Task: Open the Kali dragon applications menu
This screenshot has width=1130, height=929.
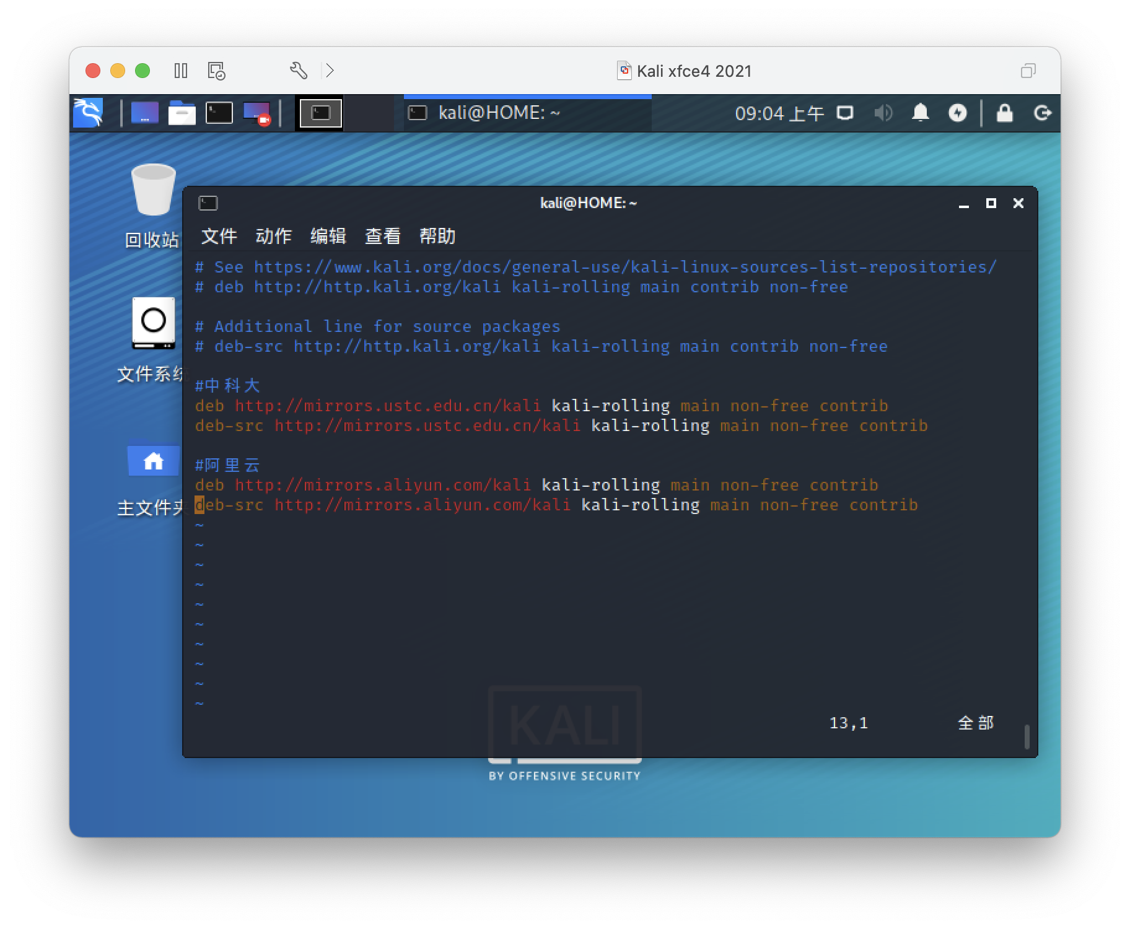Action: pyautogui.click(x=88, y=113)
